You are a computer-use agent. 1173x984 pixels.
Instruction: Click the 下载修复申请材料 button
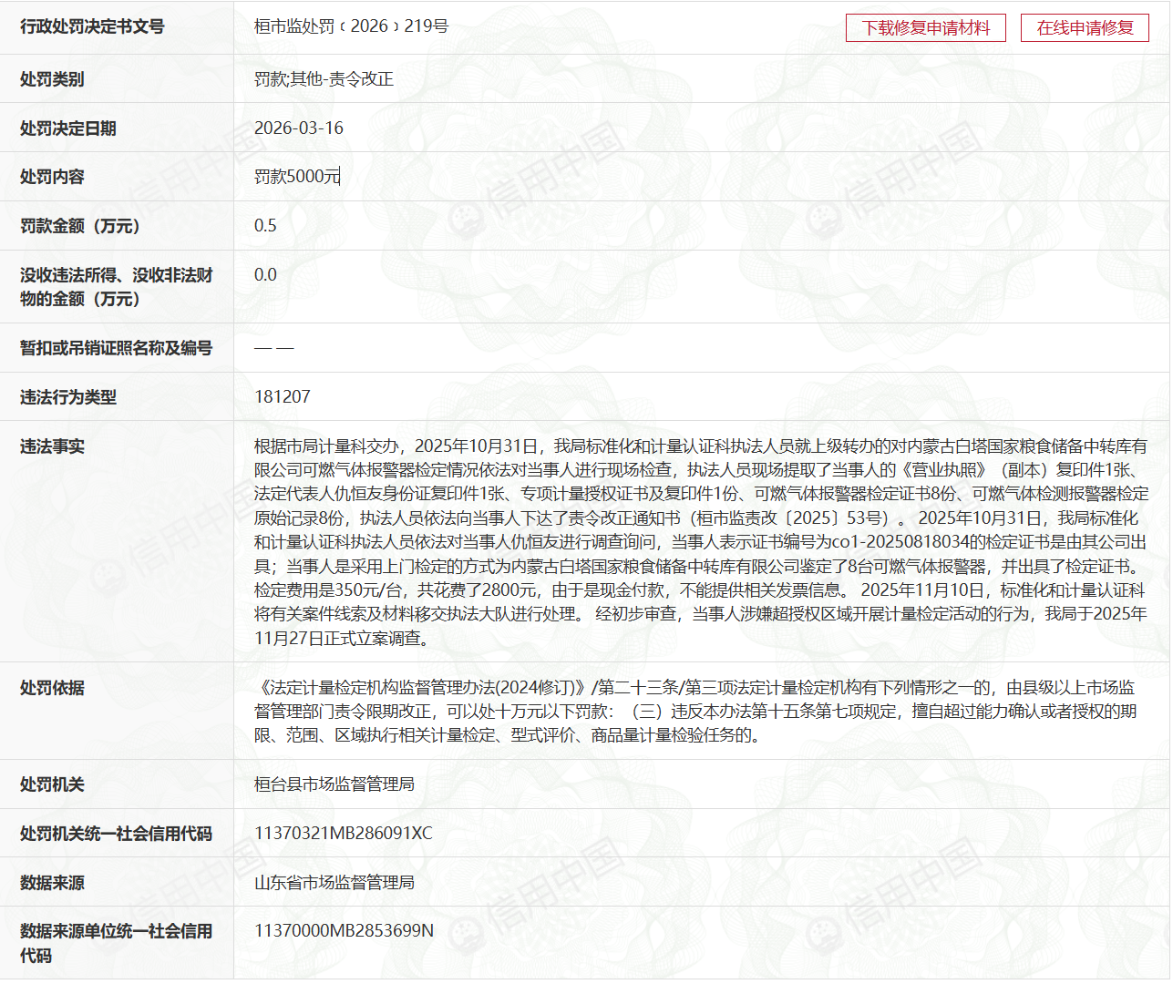[925, 28]
